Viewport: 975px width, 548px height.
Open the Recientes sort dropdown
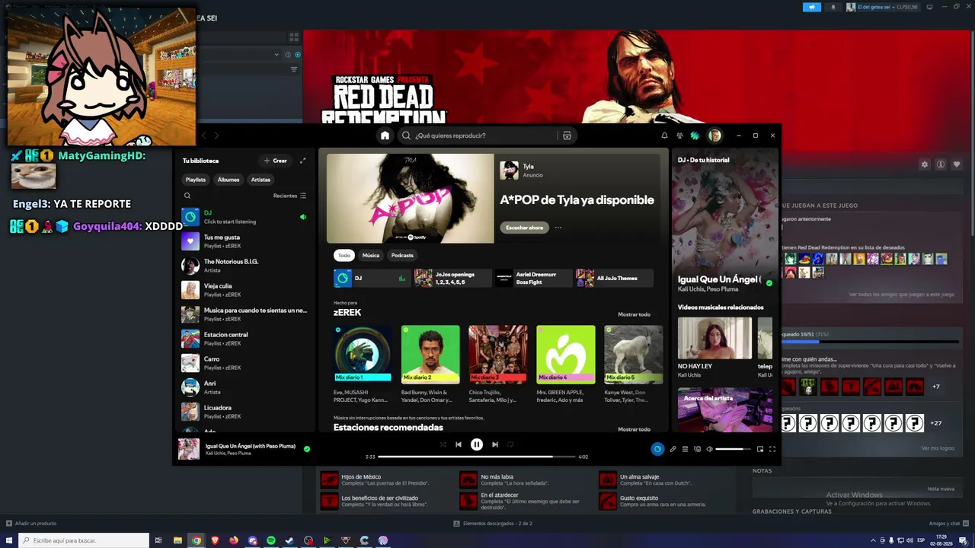coord(289,196)
